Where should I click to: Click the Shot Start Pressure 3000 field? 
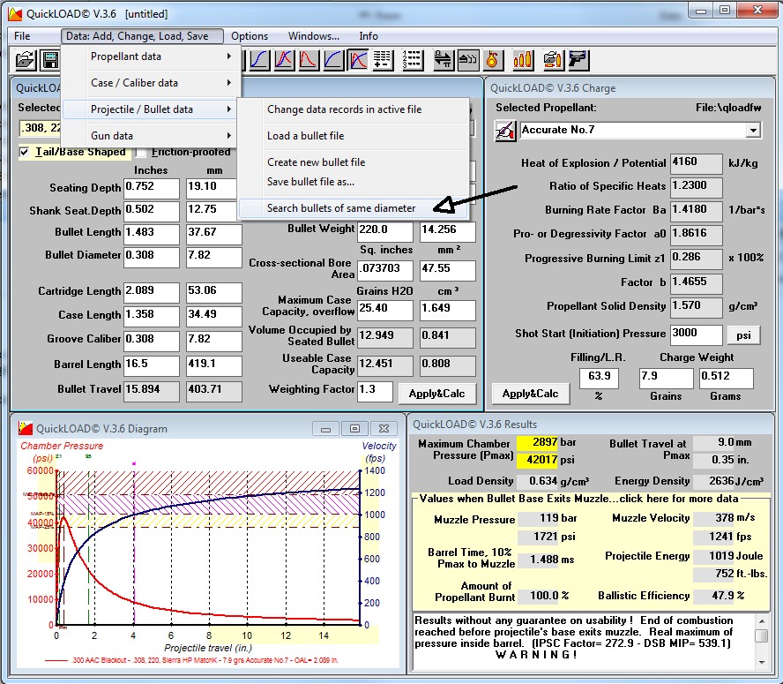tap(696, 335)
